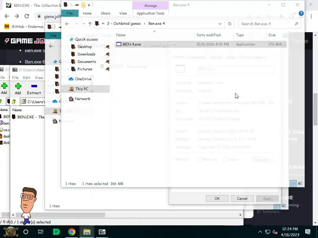
Task: Go up one folder level
Action: [x=90, y=24]
